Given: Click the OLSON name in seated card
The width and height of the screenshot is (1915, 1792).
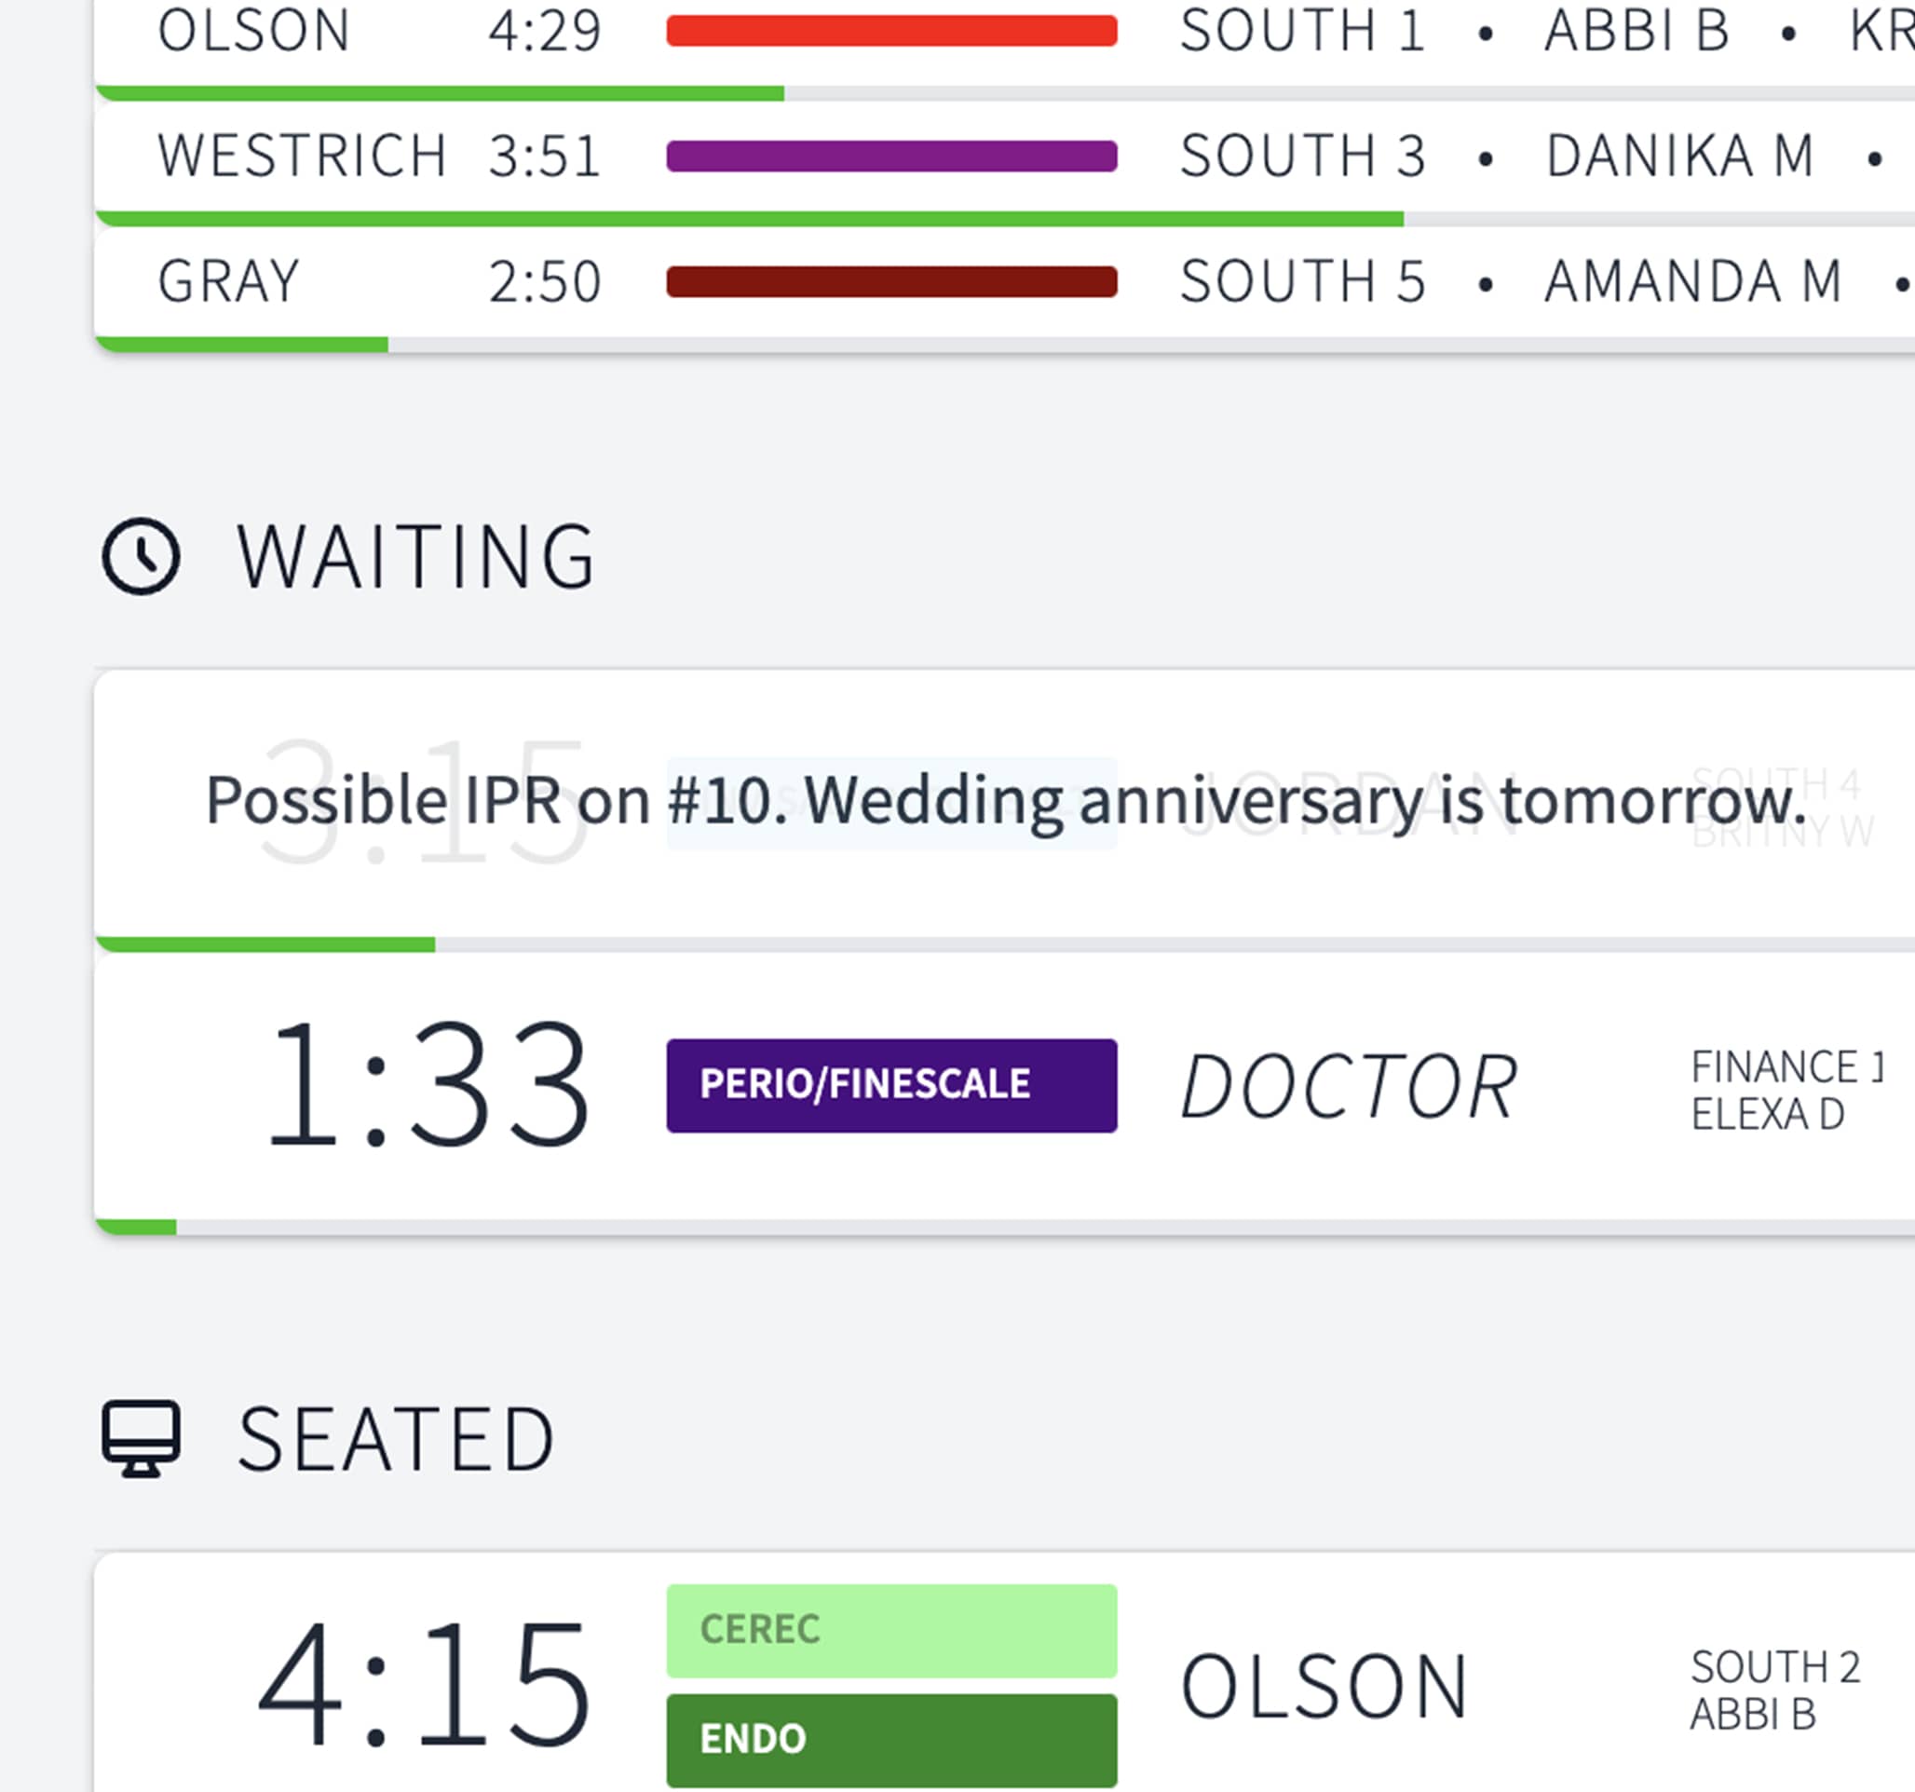Looking at the screenshot, I should click(1324, 1687).
